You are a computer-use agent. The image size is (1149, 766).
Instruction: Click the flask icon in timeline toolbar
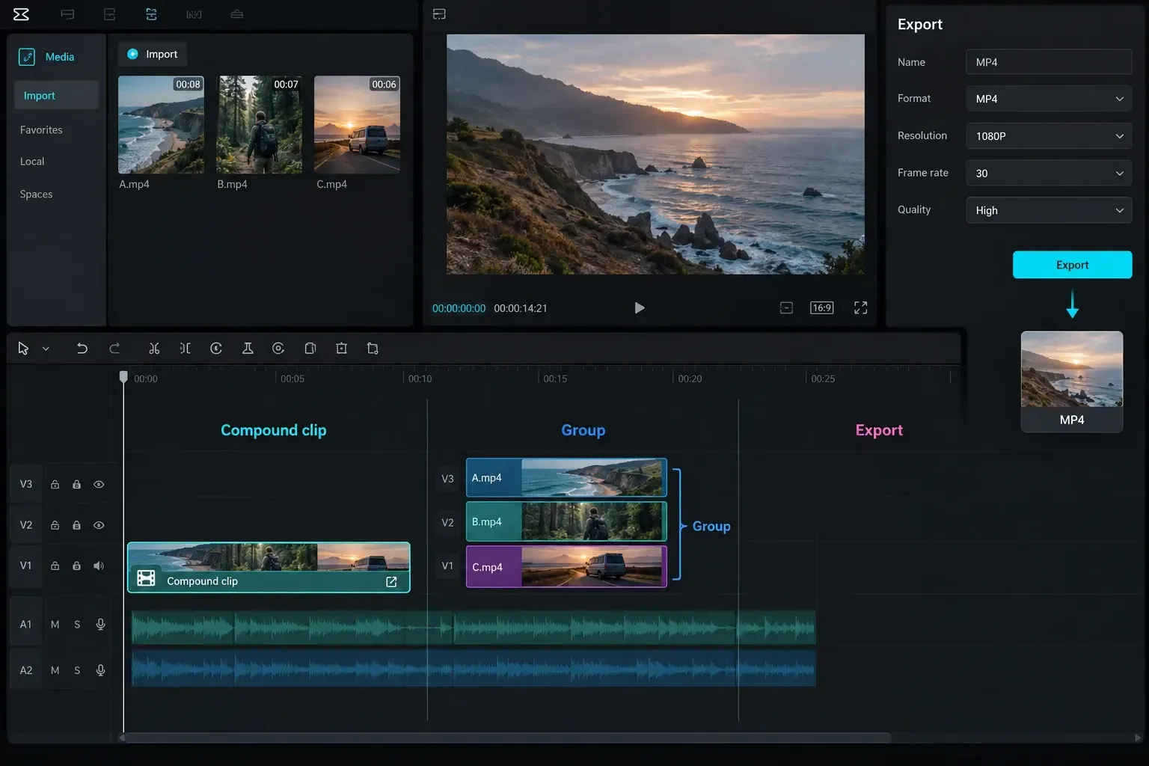tap(248, 349)
